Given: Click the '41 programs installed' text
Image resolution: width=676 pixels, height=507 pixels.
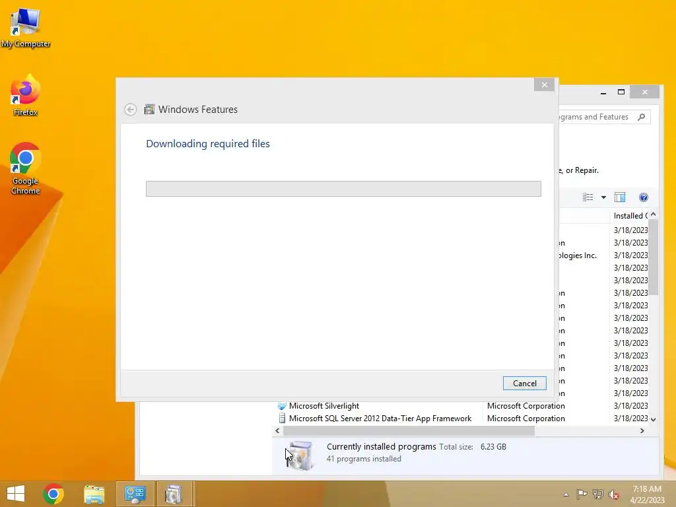Looking at the screenshot, I should point(364,459).
